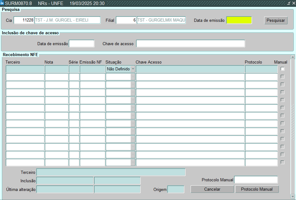This screenshot has height=200, width=296.
Task: Click the Pesquisar button
Action: pos(276,20)
